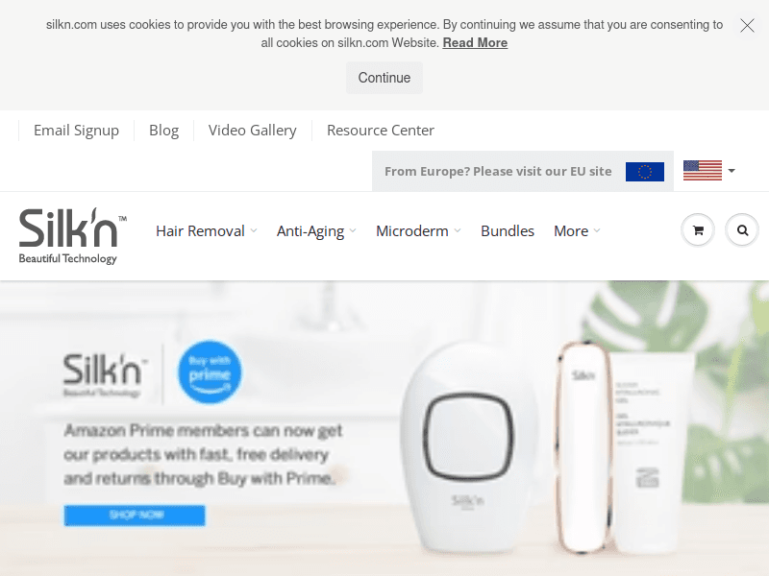Click the Silk'n logo in header
Screen dimensions: 769x576
[73, 236]
